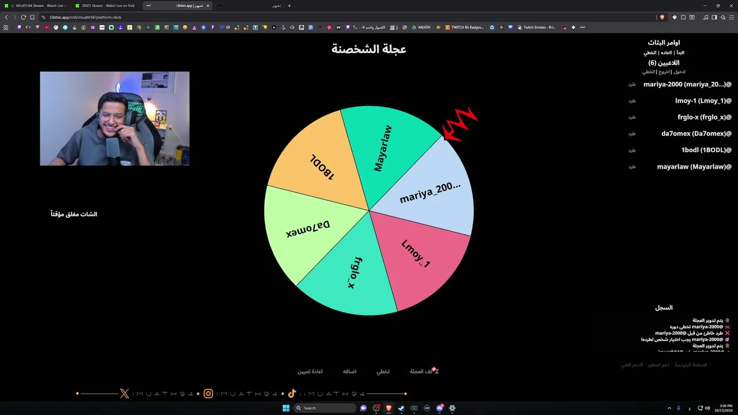Show hidden system tray icons chevron
This screenshot has height=415, width=738.
tap(669, 408)
